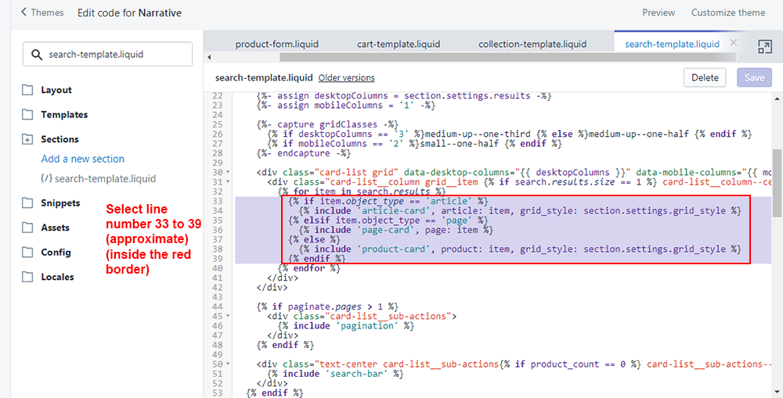Viewport: 783px width, 398px height.
Task: Click the Config folder icon
Action: [x=27, y=253]
